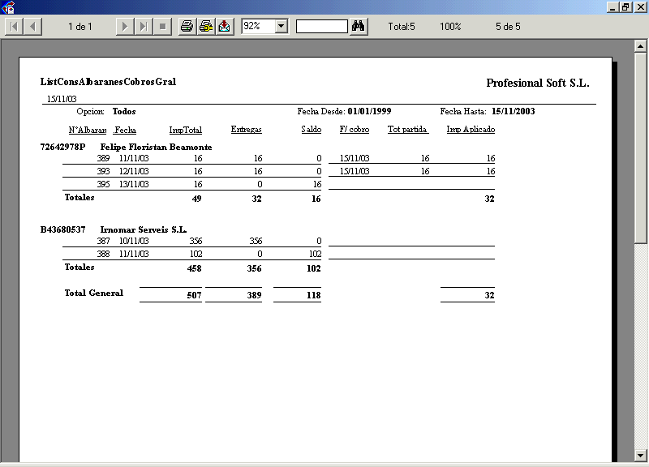This screenshot has height=467, width=649.
Task: Click the application icon in title bar
Action: point(8,7)
